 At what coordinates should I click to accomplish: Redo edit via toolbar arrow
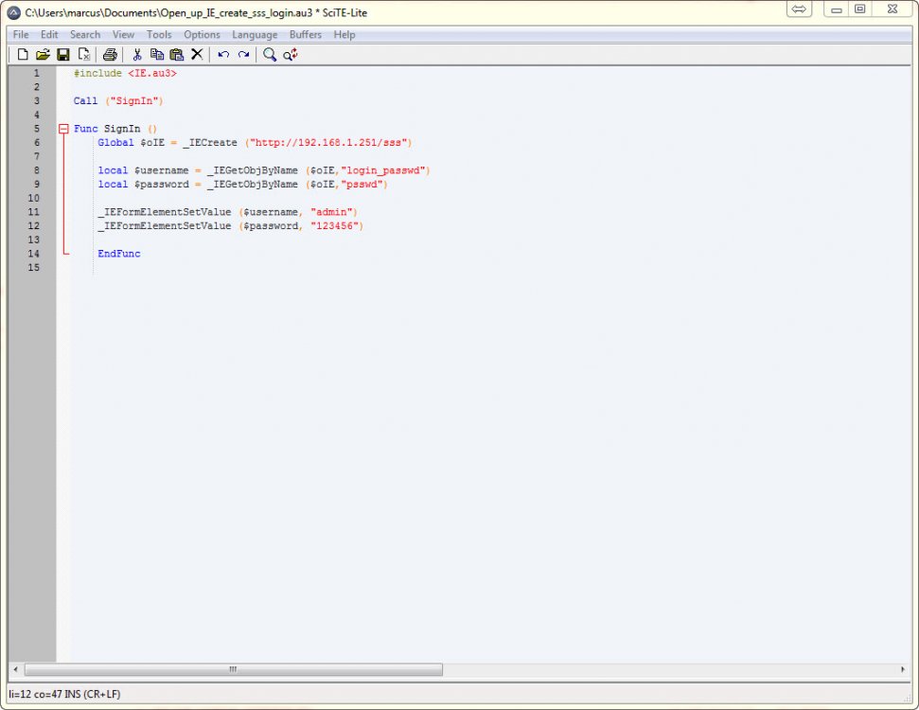click(243, 55)
